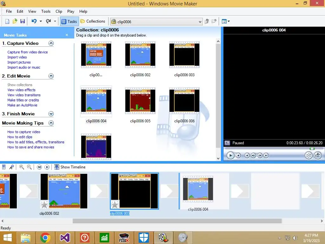Image resolution: width=325 pixels, height=244 pixels.
Task: Click the New Collection Folder icon
Action: point(214,21)
